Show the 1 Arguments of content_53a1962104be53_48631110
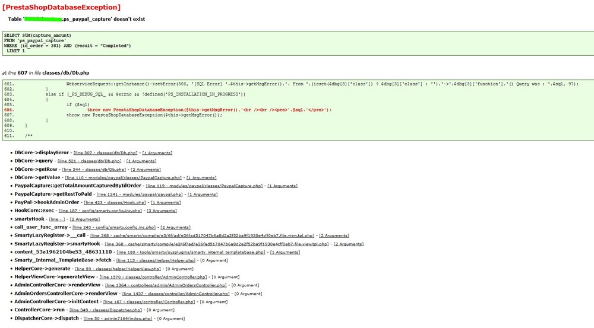Screen dimensions: 594x328 click(x=285, y=252)
